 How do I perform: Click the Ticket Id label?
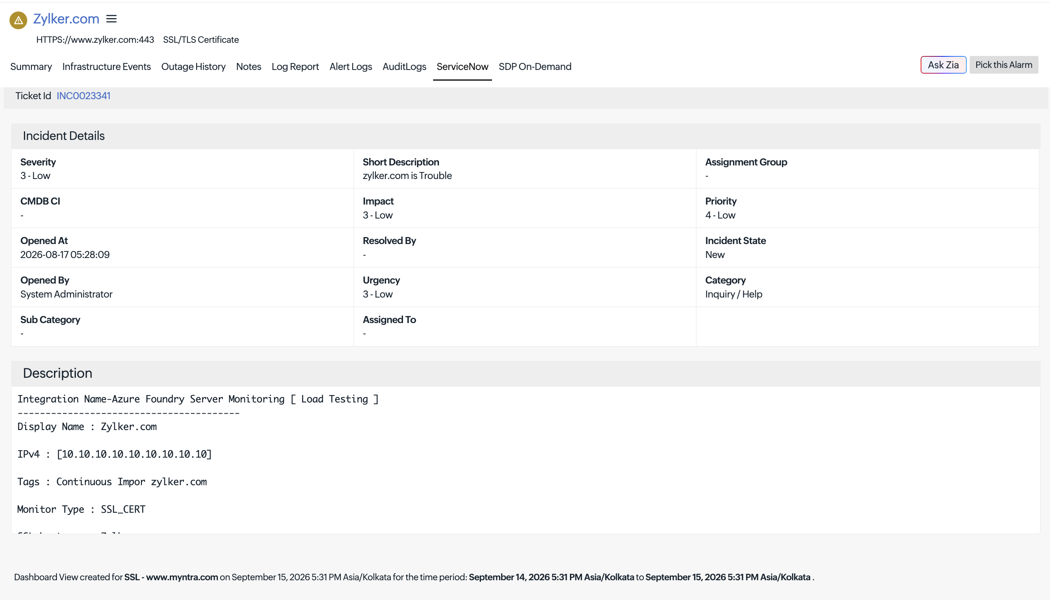tap(33, 95)
